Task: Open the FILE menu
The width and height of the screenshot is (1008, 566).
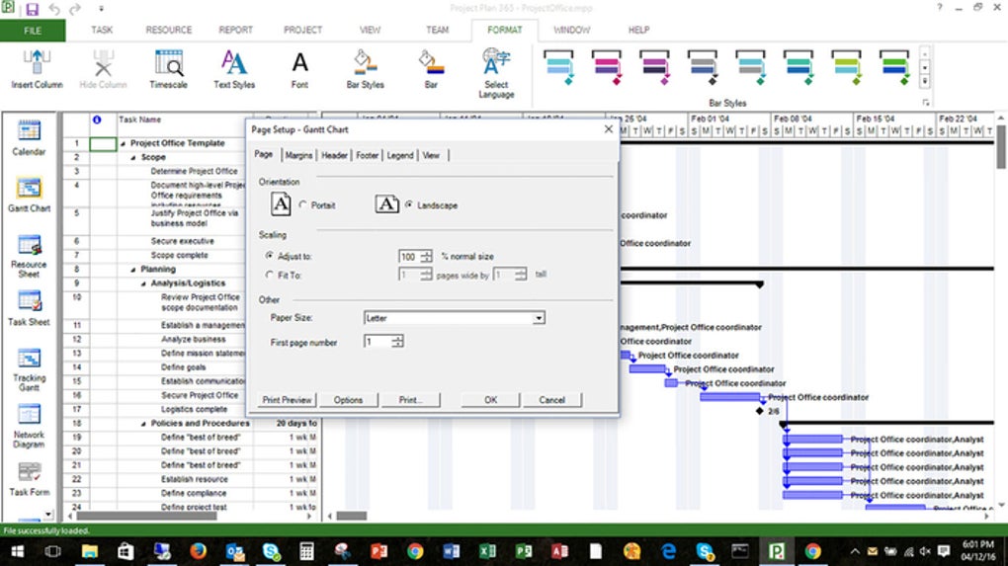Action: coord(33,31)
